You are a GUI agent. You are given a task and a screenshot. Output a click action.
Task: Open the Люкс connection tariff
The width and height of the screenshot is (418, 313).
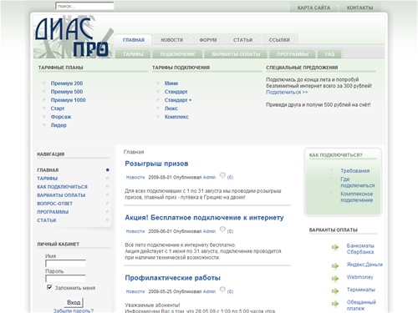click(171, 109)
